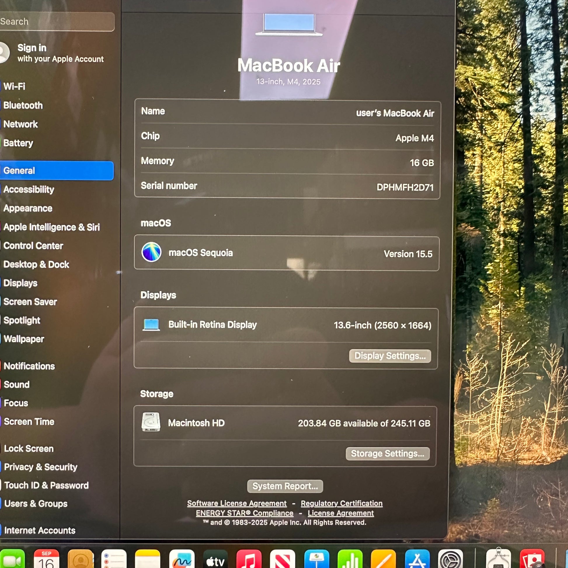The height and width of the screenshot is (568, 568).
Task: Open Bluetooth settings in sidebar
Action: 23,105
